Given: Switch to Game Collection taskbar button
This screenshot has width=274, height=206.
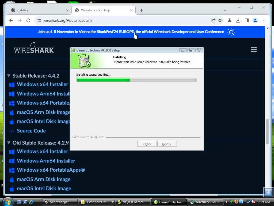Looking at the screenshot, I should [169, 202].
